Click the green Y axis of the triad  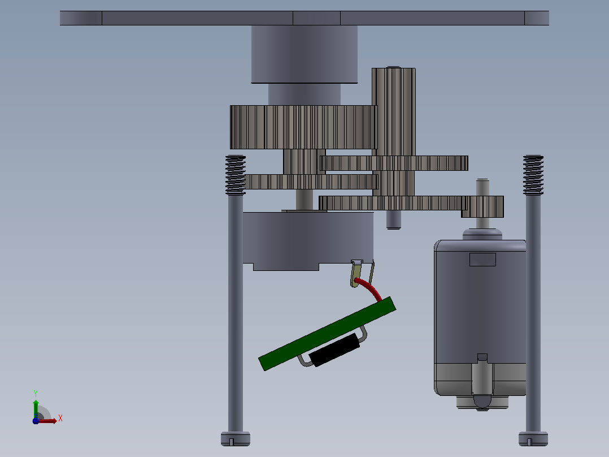tap(36, 409)
